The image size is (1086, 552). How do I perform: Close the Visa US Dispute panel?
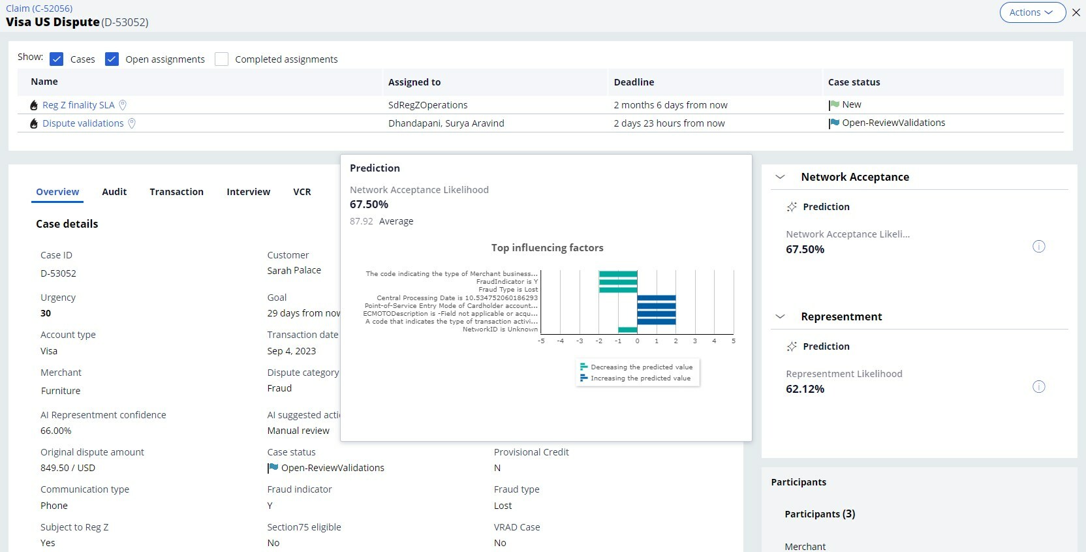(x=1076, y=12)
